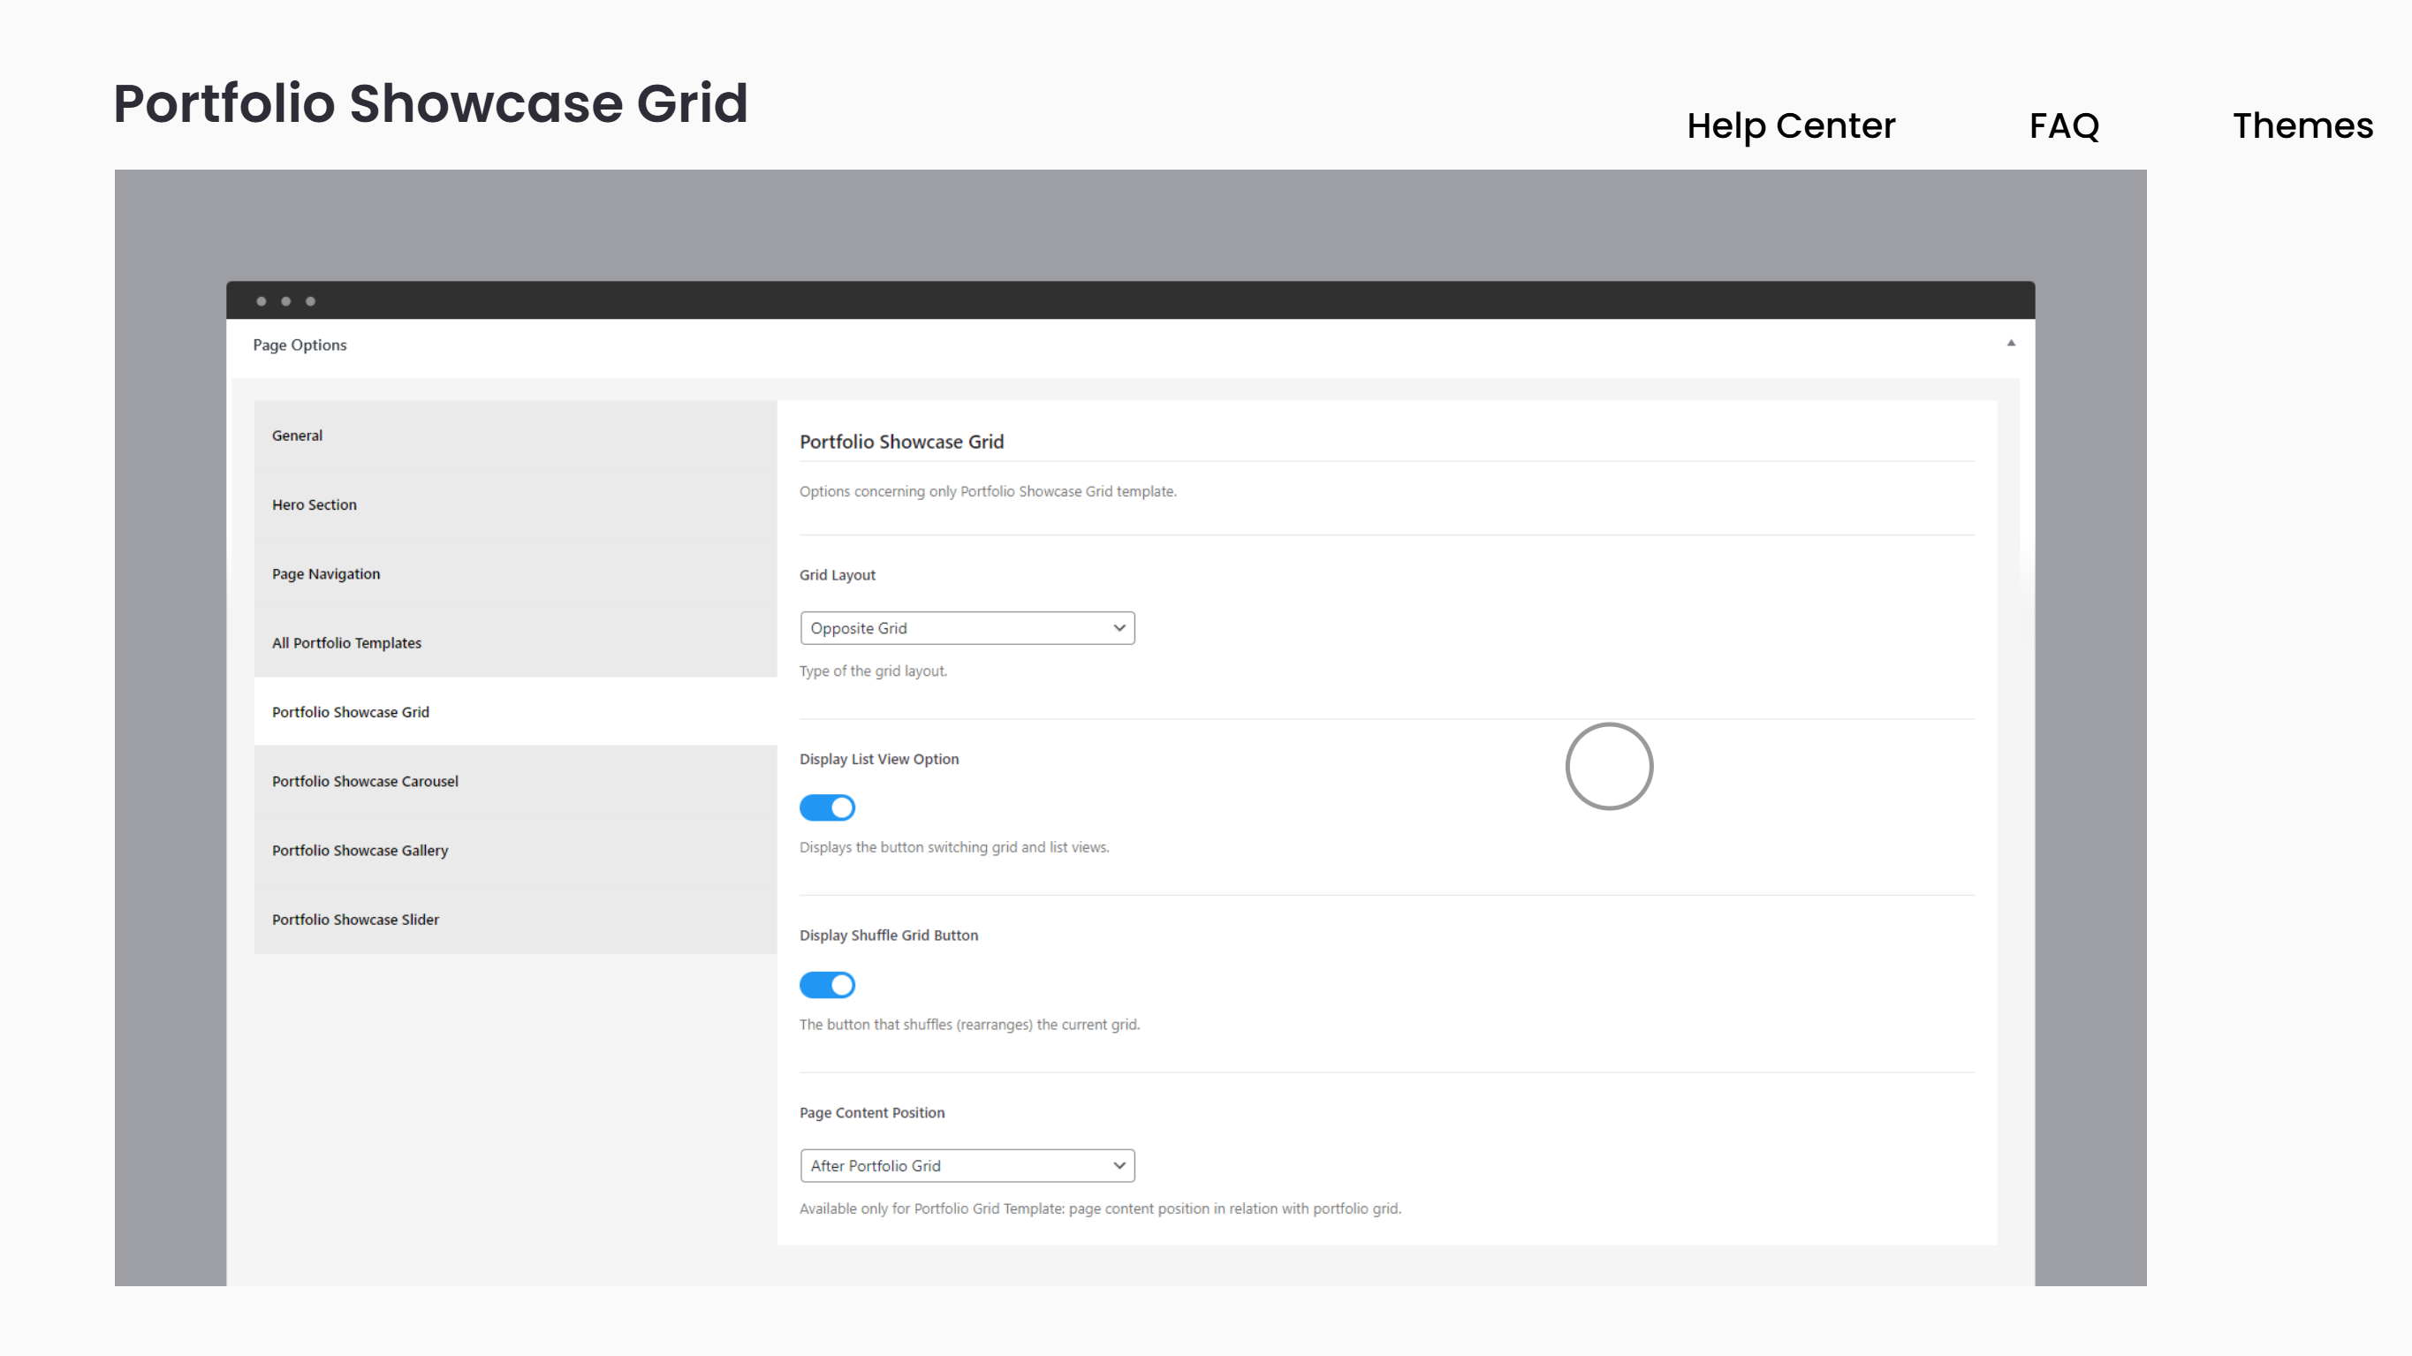Toggle Display Shuffle Grid Button switch

827,984
